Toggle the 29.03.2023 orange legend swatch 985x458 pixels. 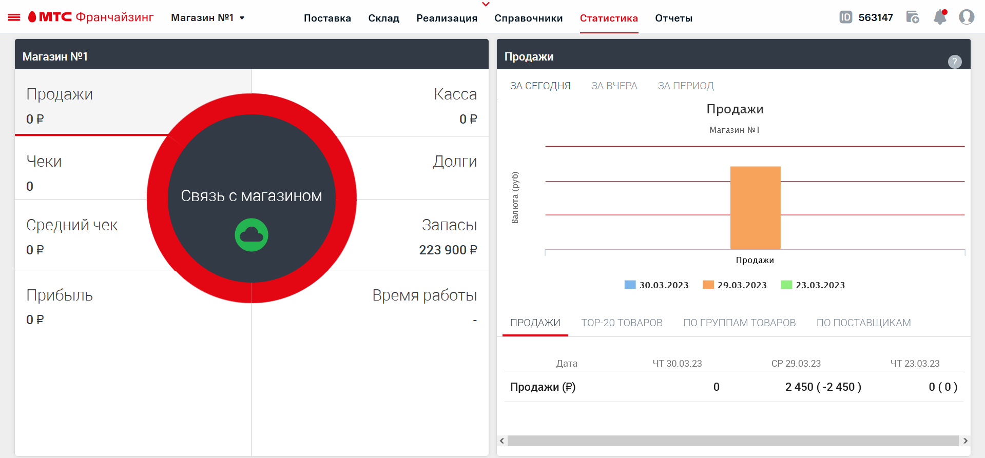(708, 285)
